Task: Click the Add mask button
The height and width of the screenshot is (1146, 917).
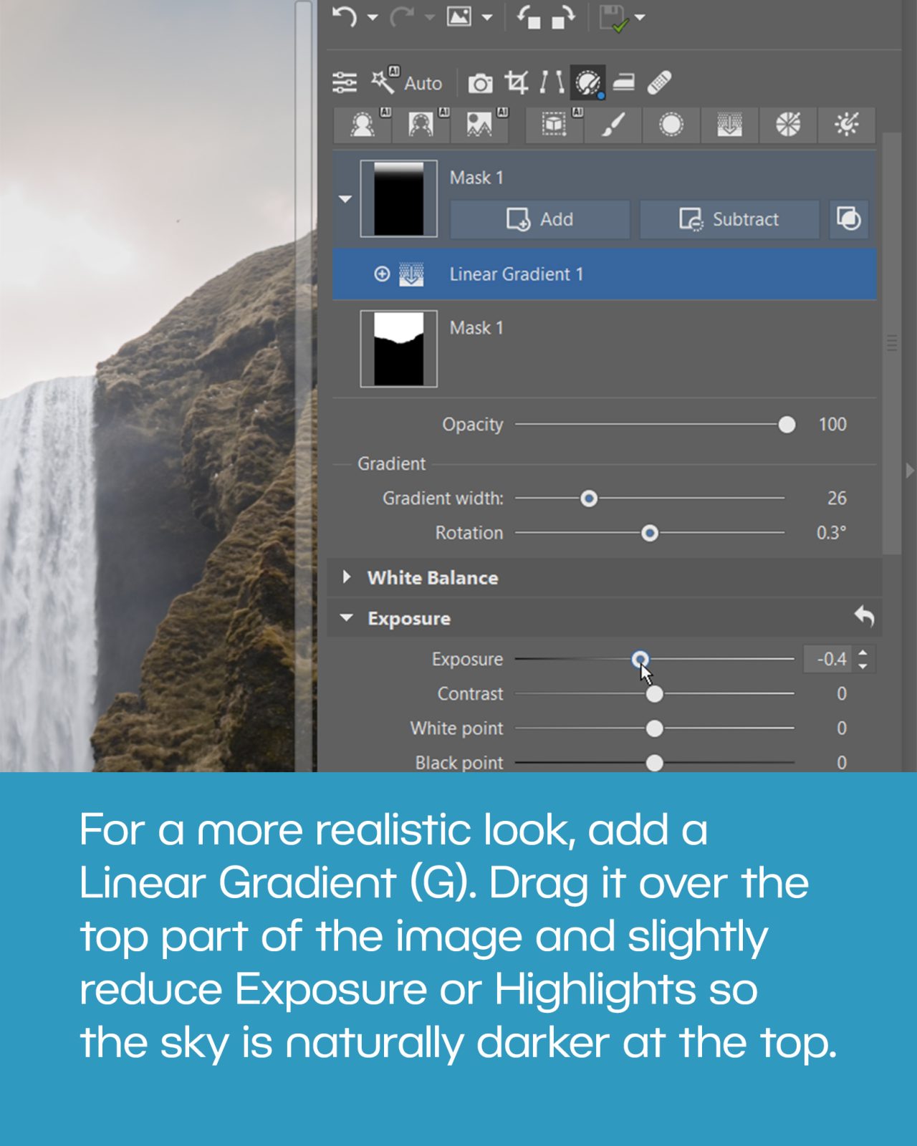Action: tap(539, 219)
